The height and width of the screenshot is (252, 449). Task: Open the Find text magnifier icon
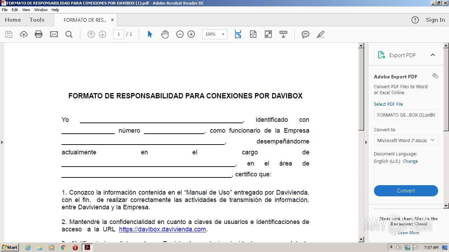click(69, 34)
